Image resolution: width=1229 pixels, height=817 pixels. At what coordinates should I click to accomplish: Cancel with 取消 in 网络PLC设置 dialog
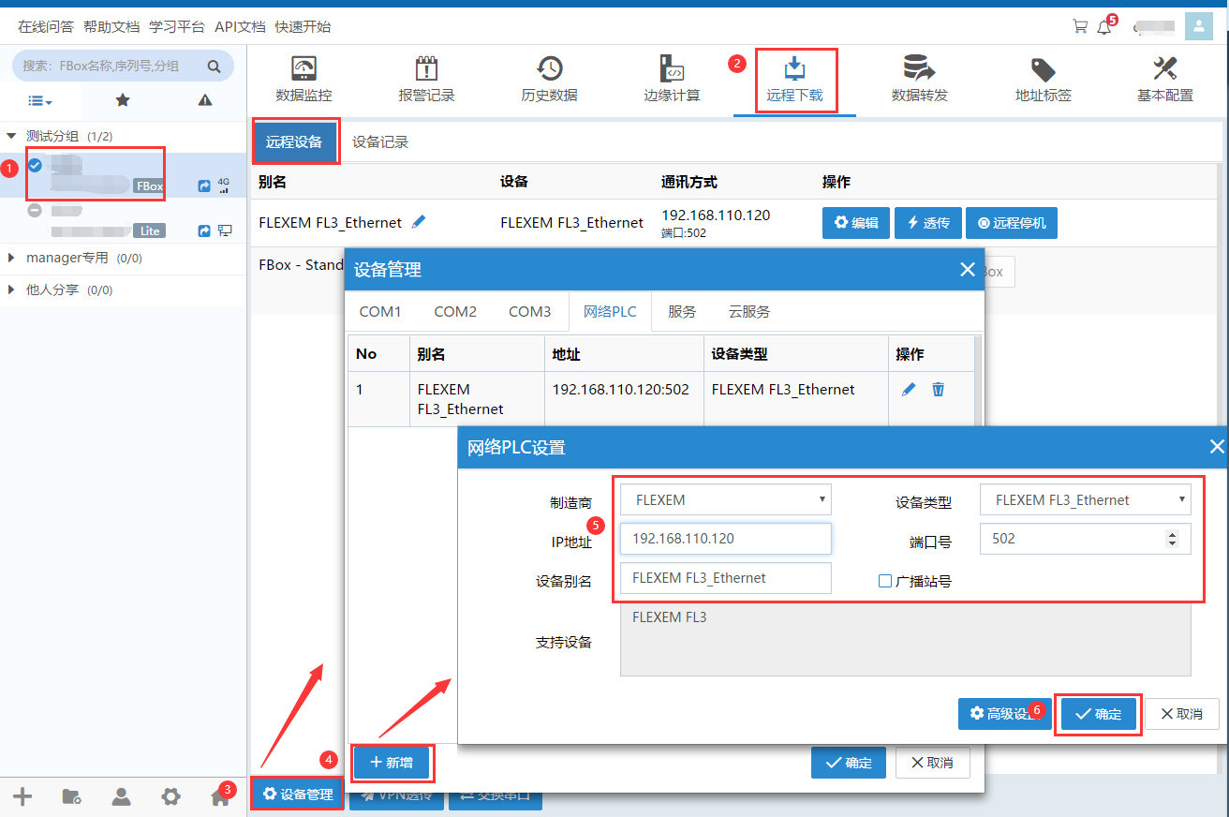(x=1181, y=714)
